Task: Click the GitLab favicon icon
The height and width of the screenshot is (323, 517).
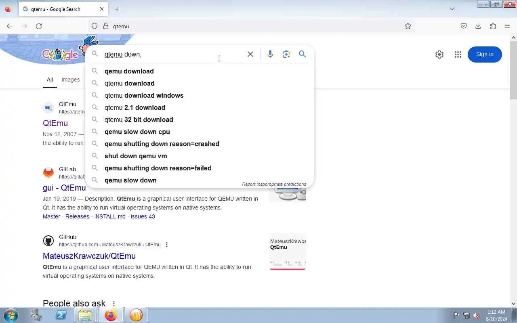Action: 48,173
